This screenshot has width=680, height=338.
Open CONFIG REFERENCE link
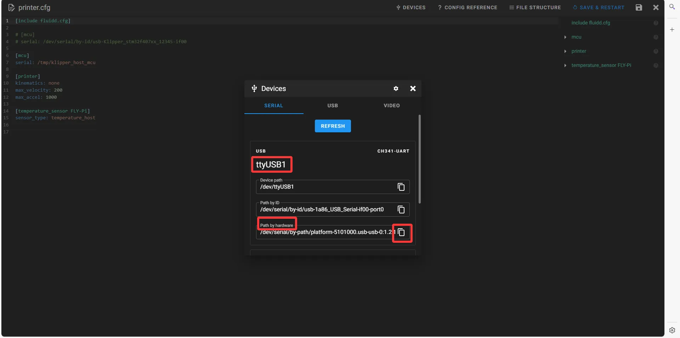[x=467, y=7]
